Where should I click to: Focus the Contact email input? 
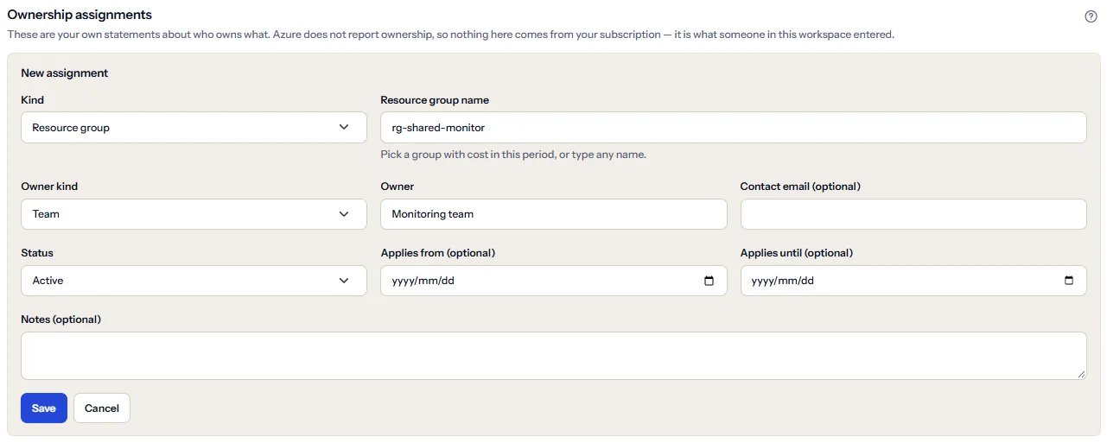coord(913,214)
